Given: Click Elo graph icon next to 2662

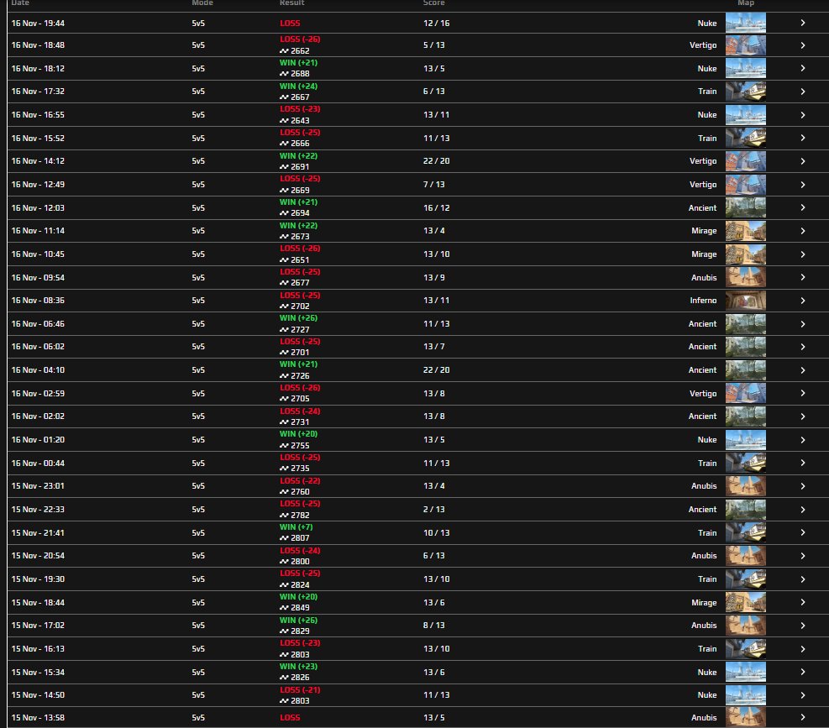Looking at the screenshot, I should point(284,51).
